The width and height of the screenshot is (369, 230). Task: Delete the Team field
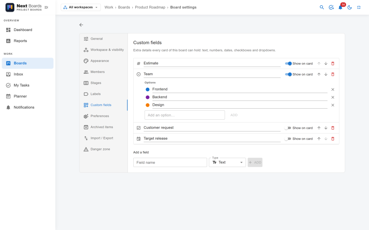tap(333, 74)
